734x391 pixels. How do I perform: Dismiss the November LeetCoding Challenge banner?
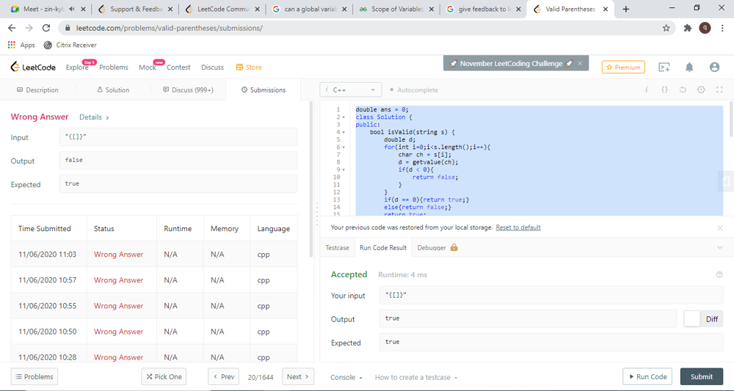point(580,64)
